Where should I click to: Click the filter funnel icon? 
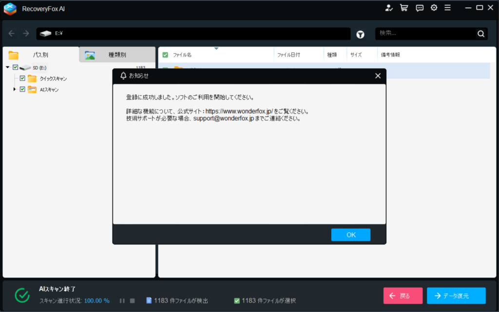click(361, 34)
